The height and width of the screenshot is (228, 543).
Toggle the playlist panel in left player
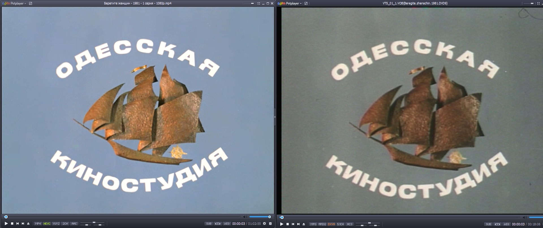[270, 223]
